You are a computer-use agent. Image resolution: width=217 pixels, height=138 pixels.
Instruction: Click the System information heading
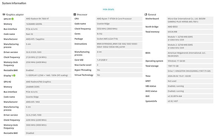pos(14,3)
